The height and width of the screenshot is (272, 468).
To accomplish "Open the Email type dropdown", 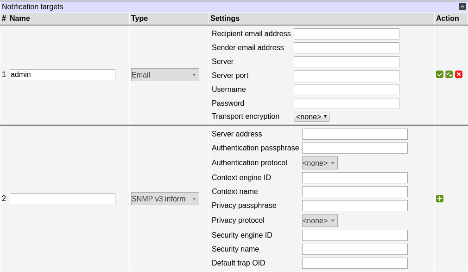I will click(165, 75).
